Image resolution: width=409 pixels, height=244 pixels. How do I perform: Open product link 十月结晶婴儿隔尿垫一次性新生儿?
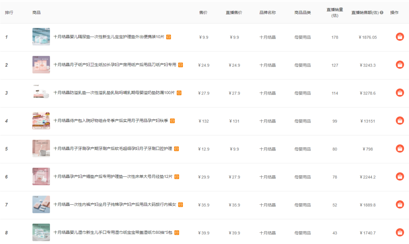click(x=109, y=37)
